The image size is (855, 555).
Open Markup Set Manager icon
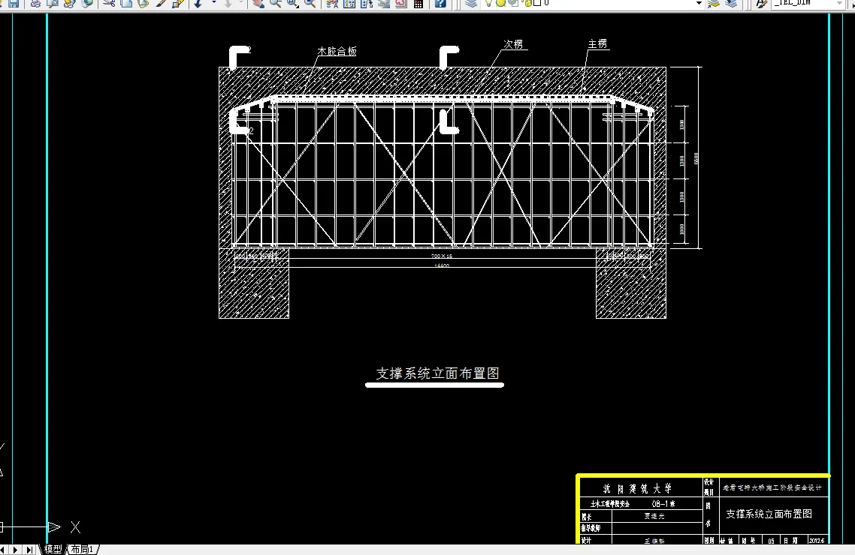click(401, 3)
